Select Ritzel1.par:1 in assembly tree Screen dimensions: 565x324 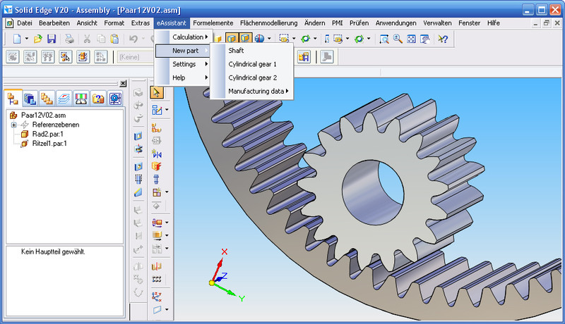(x=49, y=143)
